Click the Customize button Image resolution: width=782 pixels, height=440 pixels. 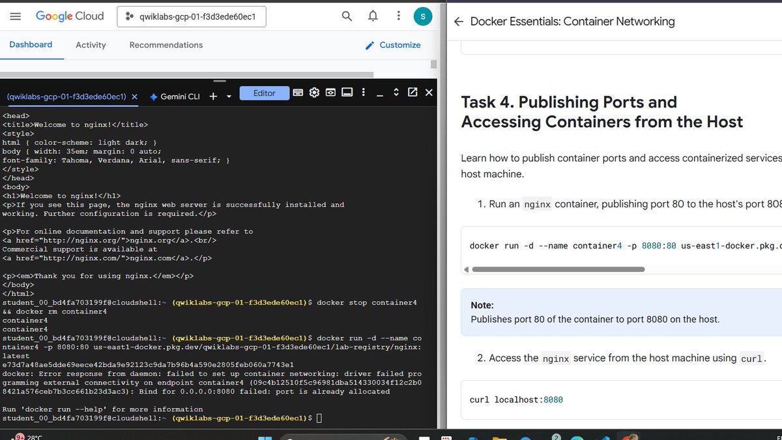click(393, 45)
